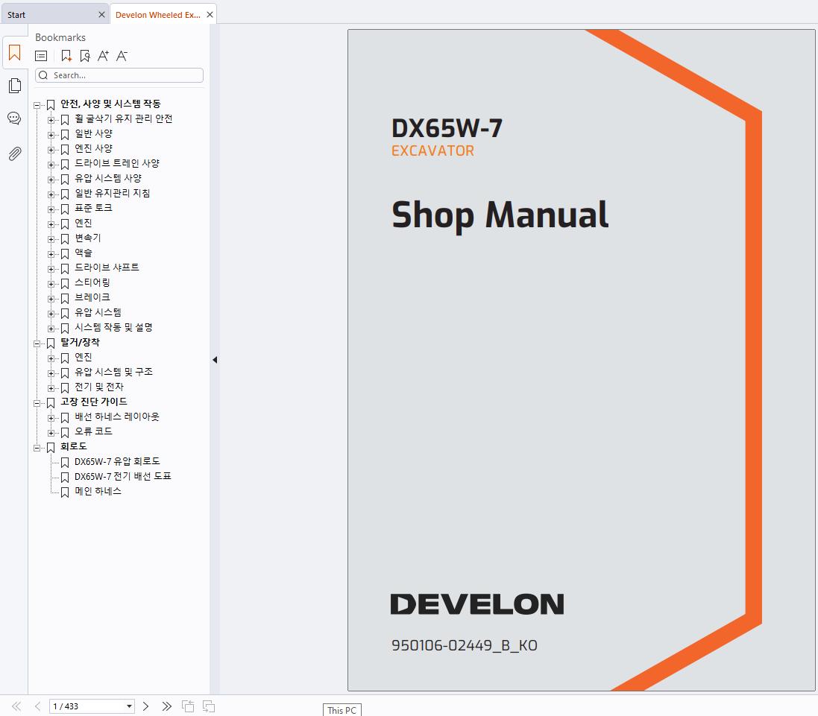
Task: Click the next view icon
Action: tap(209, 706)
